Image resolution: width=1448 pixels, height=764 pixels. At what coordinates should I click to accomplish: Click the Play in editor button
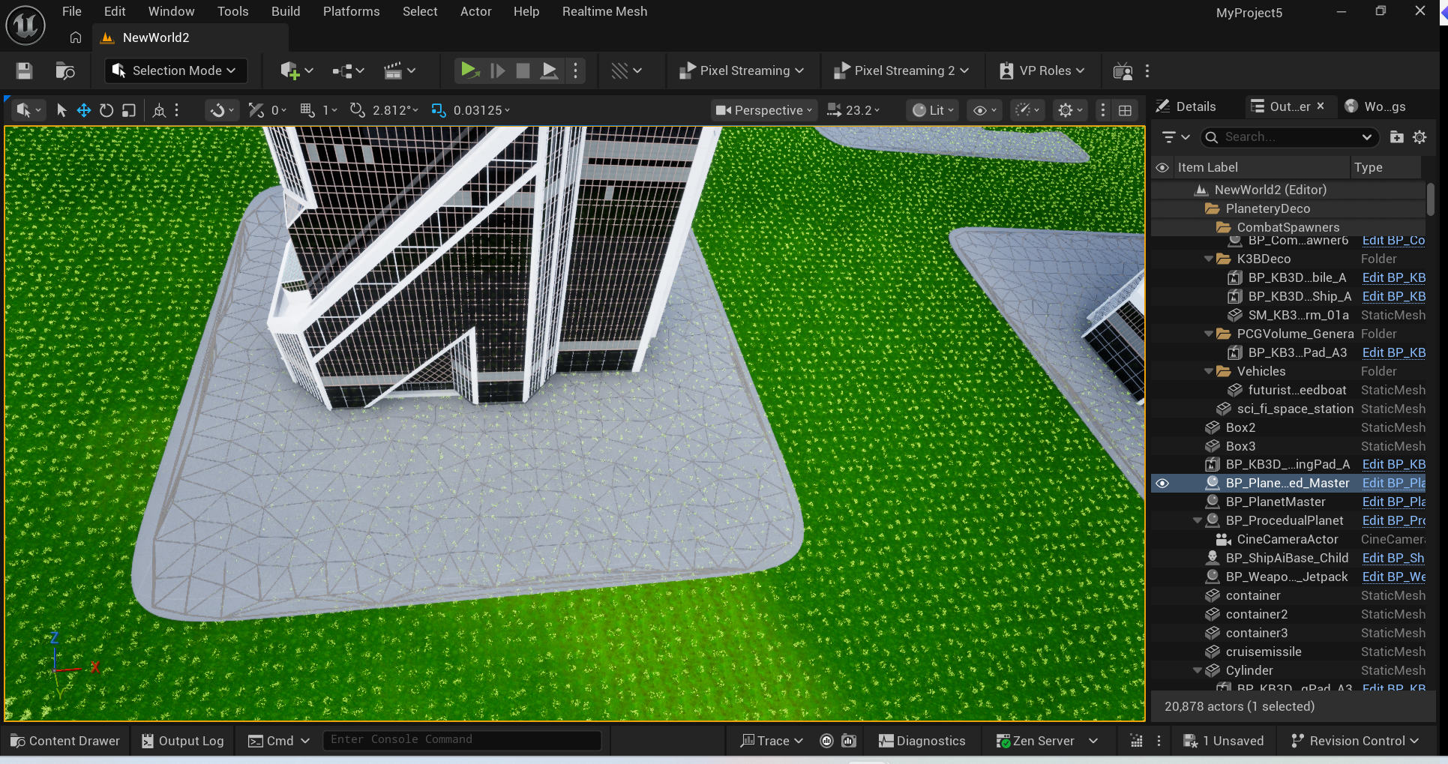[x=469, y=70]
